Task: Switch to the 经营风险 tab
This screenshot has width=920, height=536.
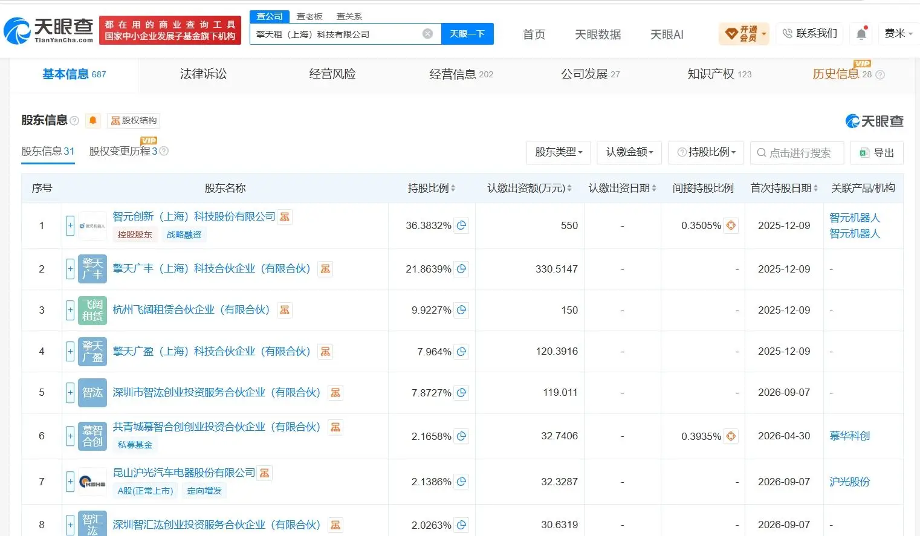Action: (332, 74)
